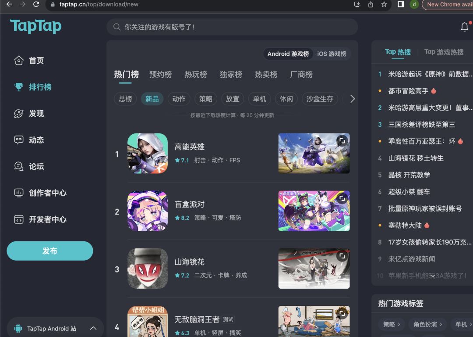473x337 pixels.
Task: Click the Android robot icon at bottom
Action: click(x=18, y=328)
